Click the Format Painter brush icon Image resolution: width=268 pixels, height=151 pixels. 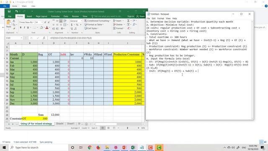tap(14, 28)
